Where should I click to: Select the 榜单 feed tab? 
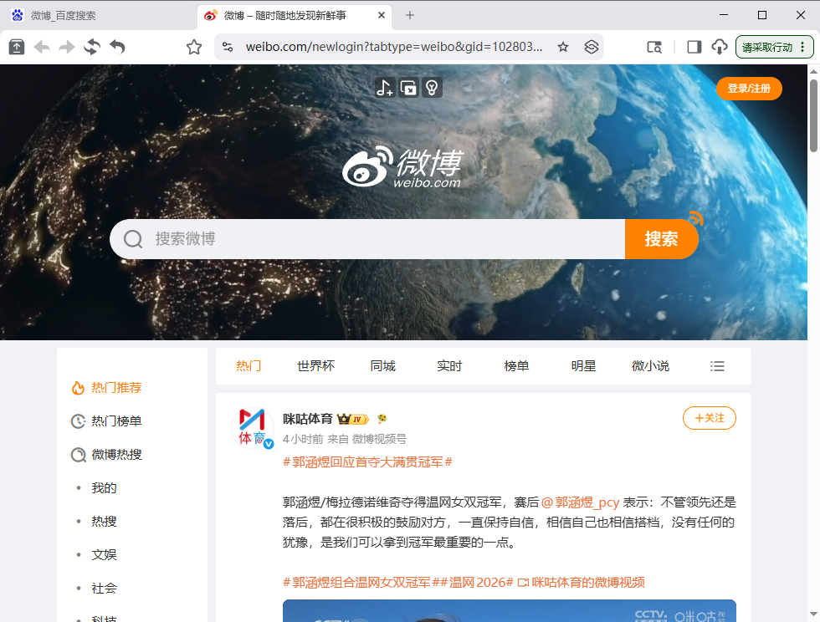coord(517,366)
